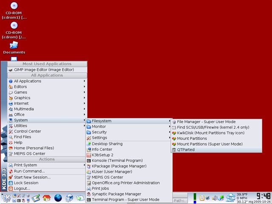This screenshot has height=204, width=272.
Task: Click the volume speaker tray icon
Action: 215,198
